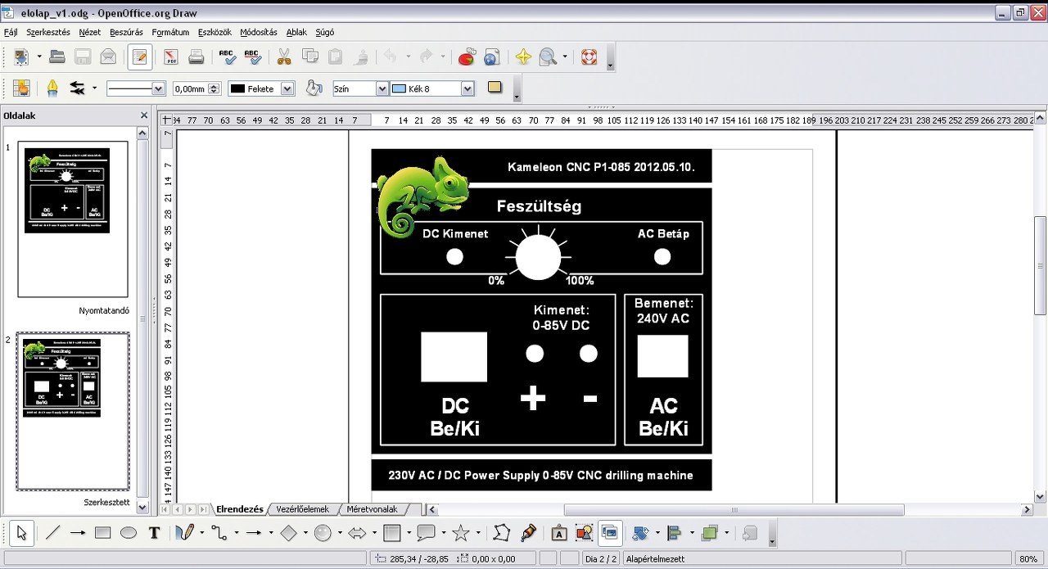
Task: Click the Hyperlink globe icon
Action: coord(492,57)
